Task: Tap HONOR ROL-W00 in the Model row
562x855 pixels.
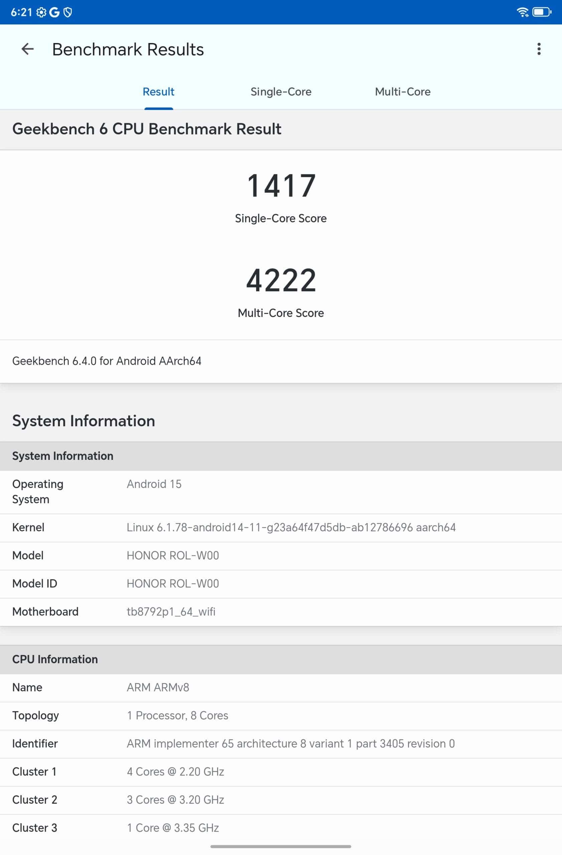Action: point(173,556)
